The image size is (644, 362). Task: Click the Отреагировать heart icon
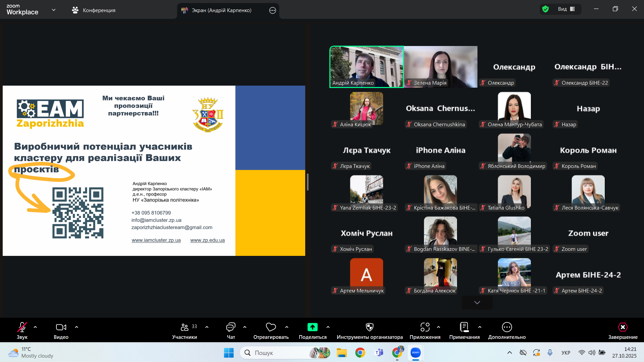(x=271, y=327)
